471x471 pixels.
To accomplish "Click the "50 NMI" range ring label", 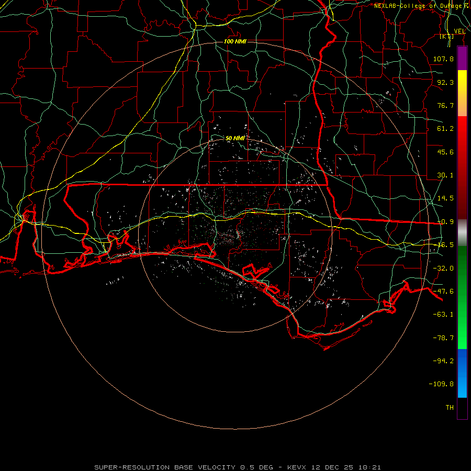I will (x=235, y=138).
